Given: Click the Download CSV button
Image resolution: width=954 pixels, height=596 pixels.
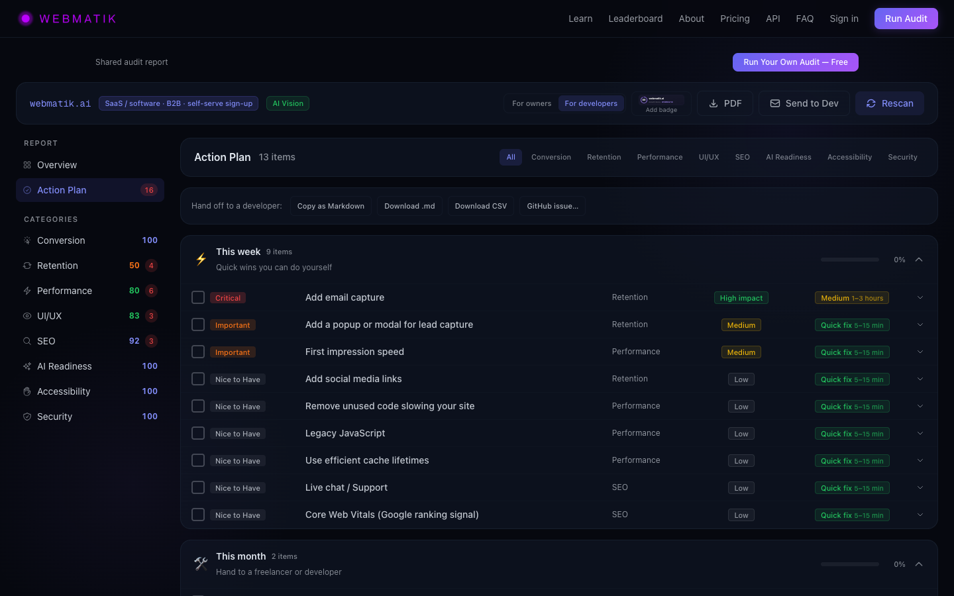Looking at the screenshot, I should point(481,206).
